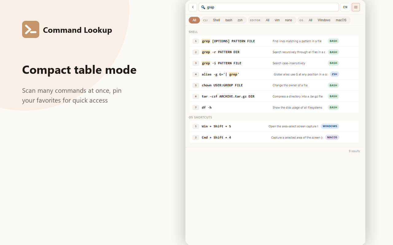Filter by Shell in CLI group
The image size is (393, 245).
click(x=216, y=20)
